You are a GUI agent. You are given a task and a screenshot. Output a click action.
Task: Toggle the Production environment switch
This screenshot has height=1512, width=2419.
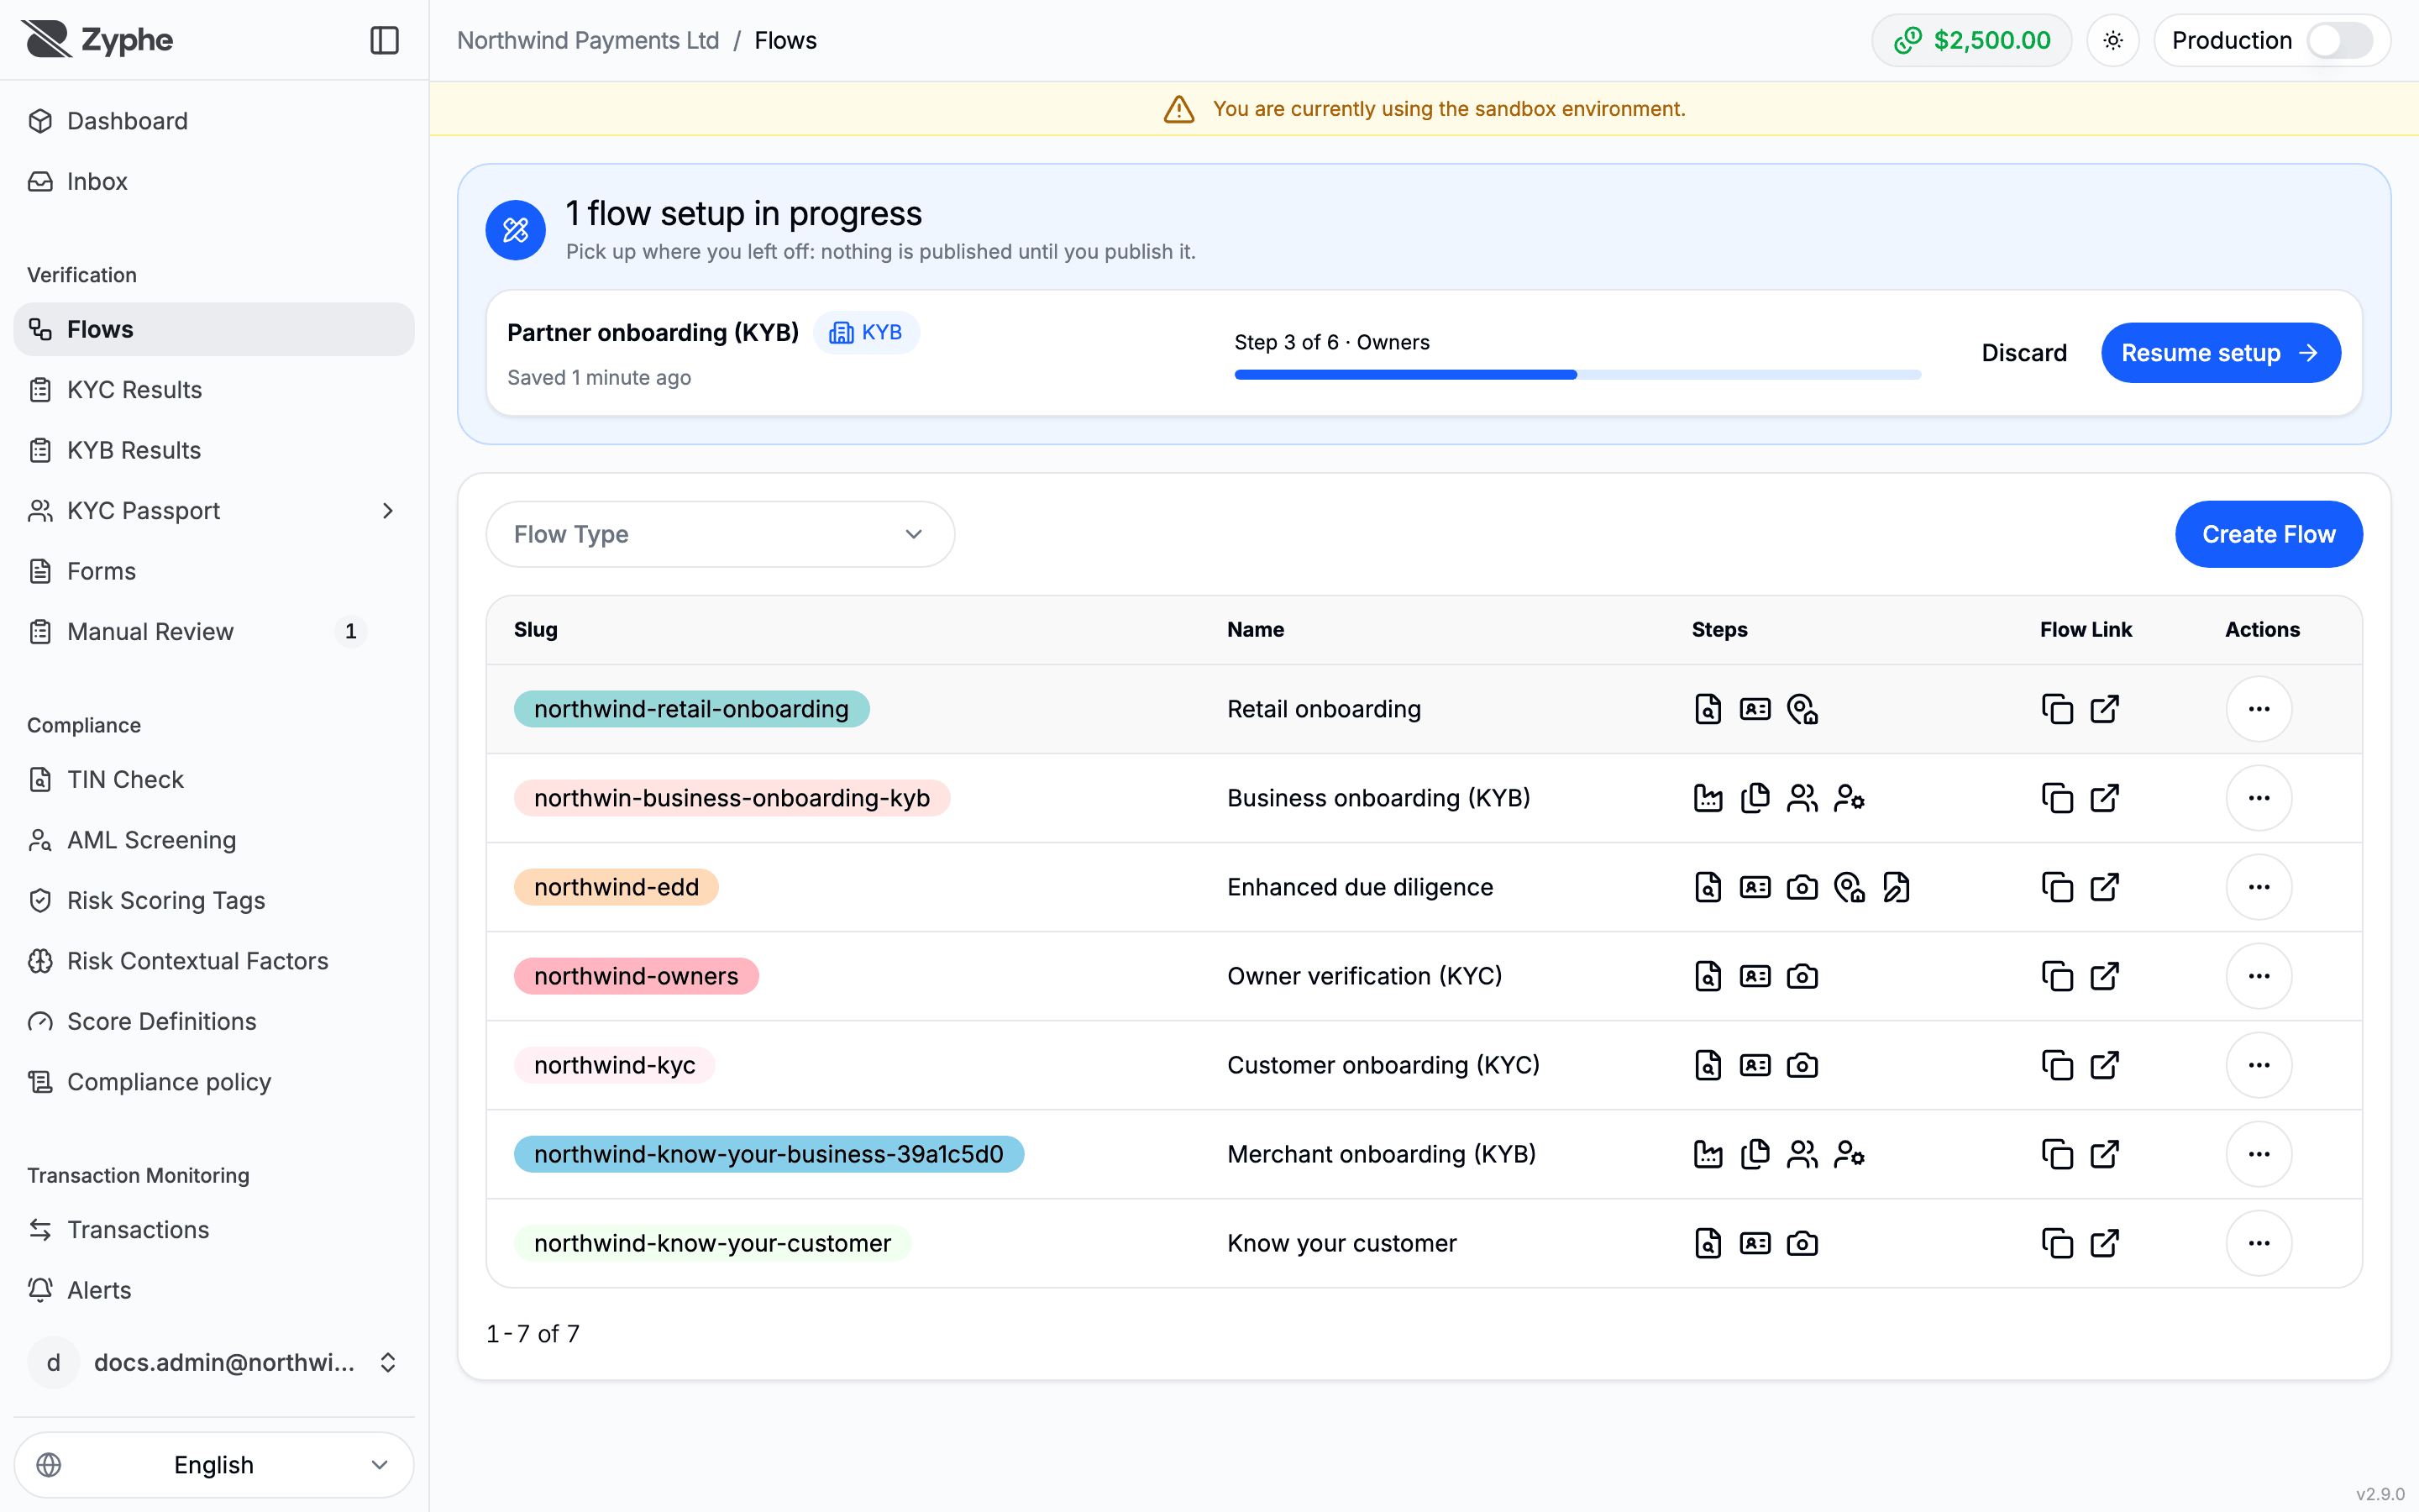pyautogui.click(x=2339, y=40)
